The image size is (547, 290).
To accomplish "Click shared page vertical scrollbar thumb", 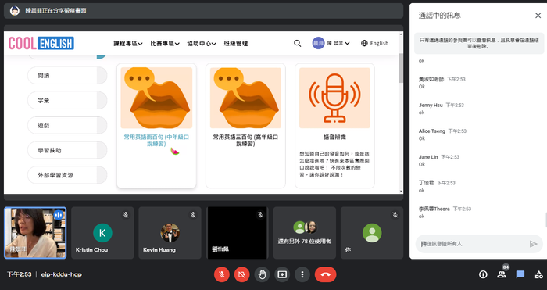I will (x=401, y=68).
